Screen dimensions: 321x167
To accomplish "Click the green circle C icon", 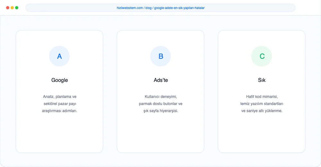I will click(x=262, y=56).
